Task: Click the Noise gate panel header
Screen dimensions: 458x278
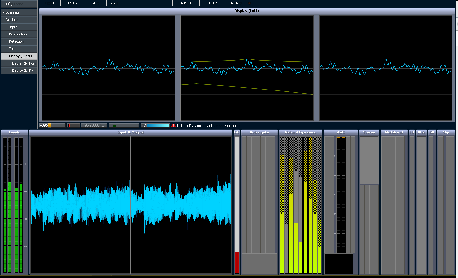Action: 259,132
